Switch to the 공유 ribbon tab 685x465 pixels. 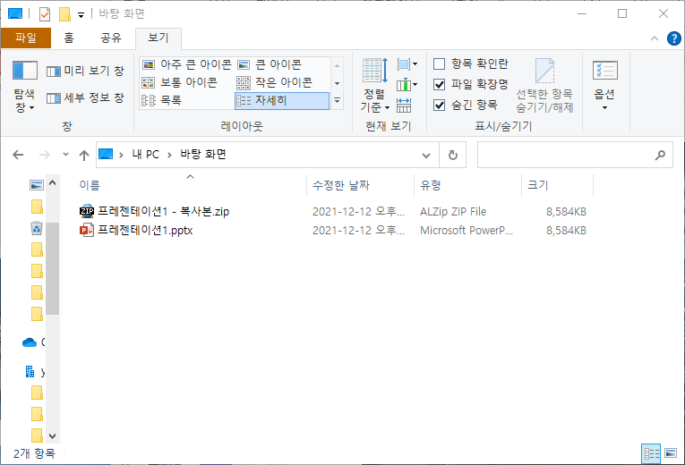click(111, 38)
